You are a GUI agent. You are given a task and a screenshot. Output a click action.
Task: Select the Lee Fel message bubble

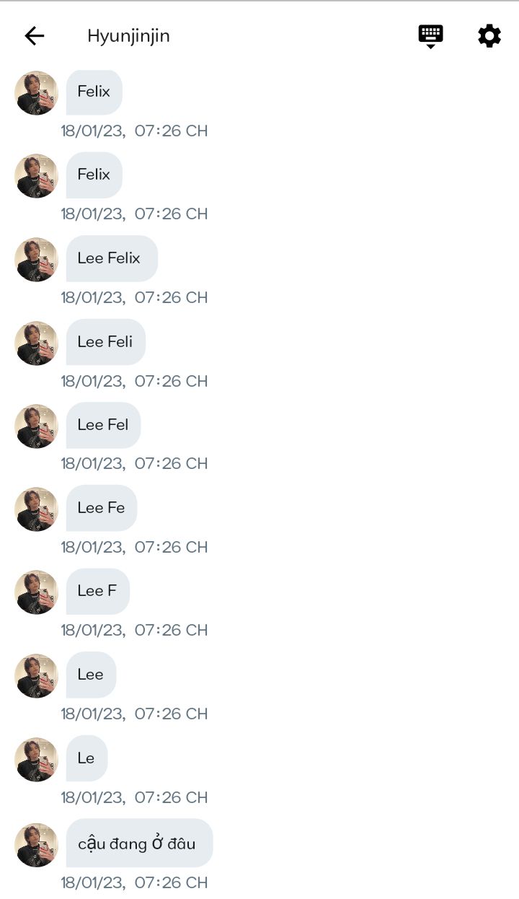pos(104,425)
